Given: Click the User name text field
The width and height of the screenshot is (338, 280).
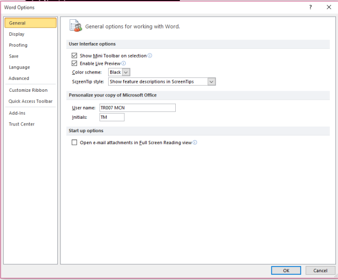Looking at the screenshot, I should [137, 108].
